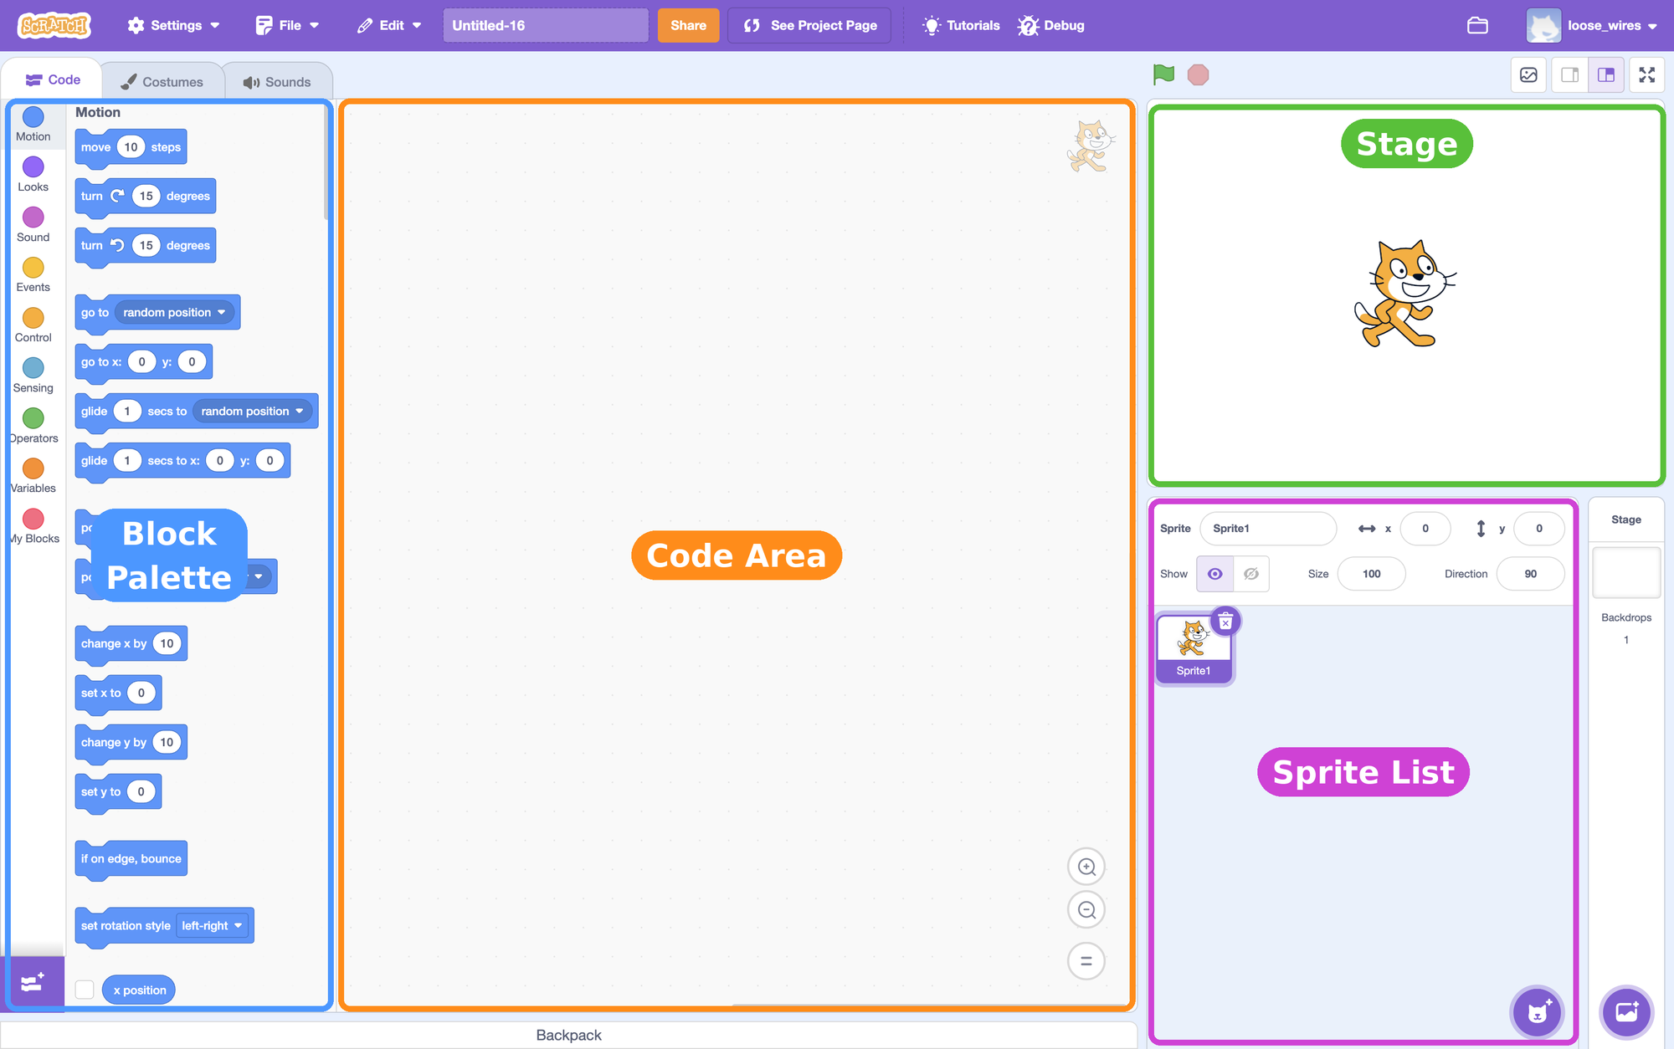The height and width of the screenshot is (1049, 1674).
Task: Open the My Stuff folder icon
Action: [x=1477, y=25]
